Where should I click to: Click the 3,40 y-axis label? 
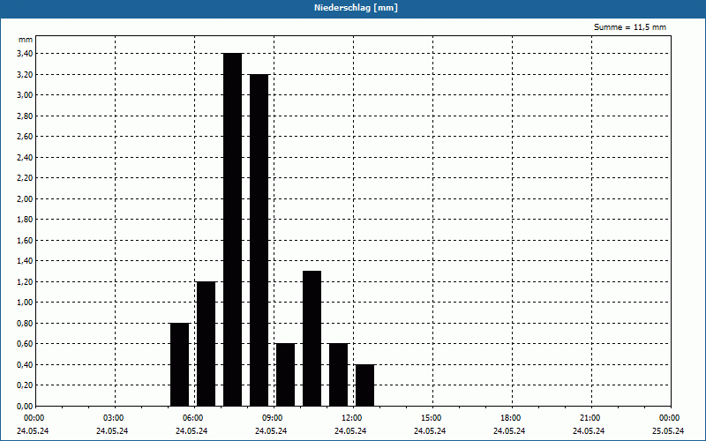click(25, 54)
